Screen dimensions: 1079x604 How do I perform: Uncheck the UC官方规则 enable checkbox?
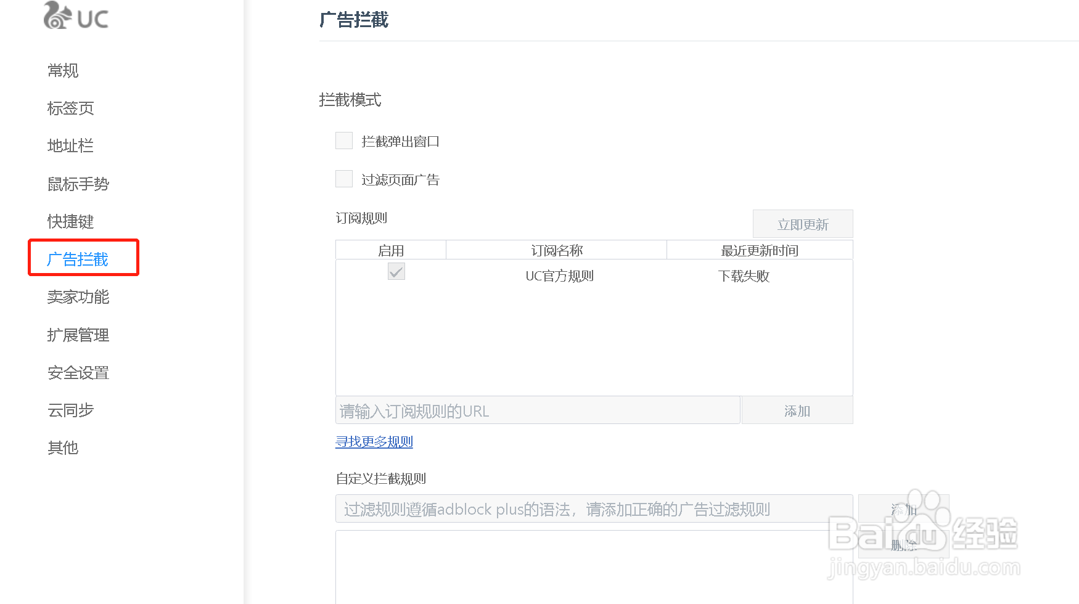pyautogui.click(x=396, y=271)
